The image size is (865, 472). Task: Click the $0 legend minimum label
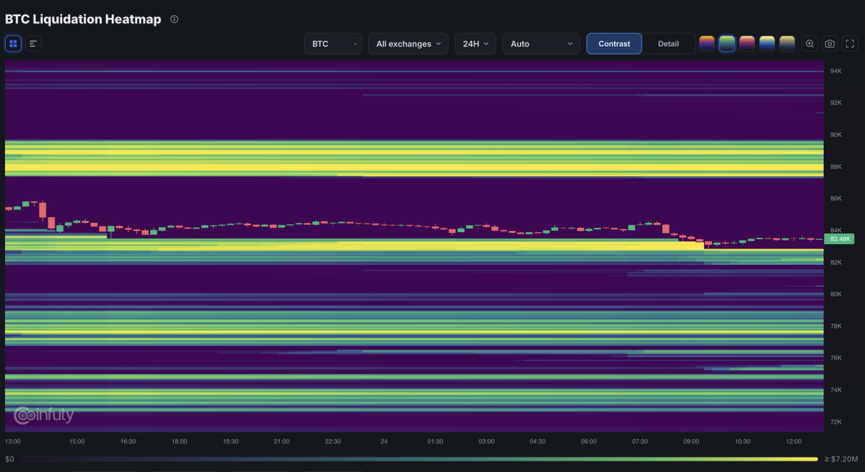pyautogui.click(x=9, y=459)
